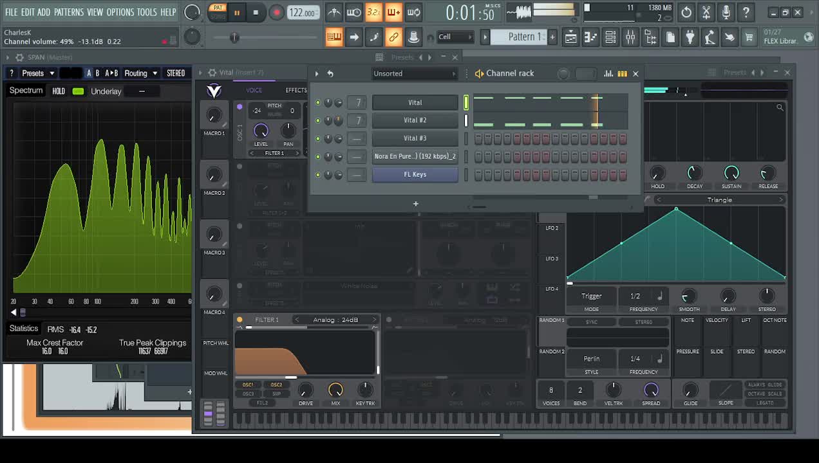Open the Trigger mode dropdown in Vital
Image resolution: width=819 pixels, height=463 pixels.
click(x=592, y=296)
